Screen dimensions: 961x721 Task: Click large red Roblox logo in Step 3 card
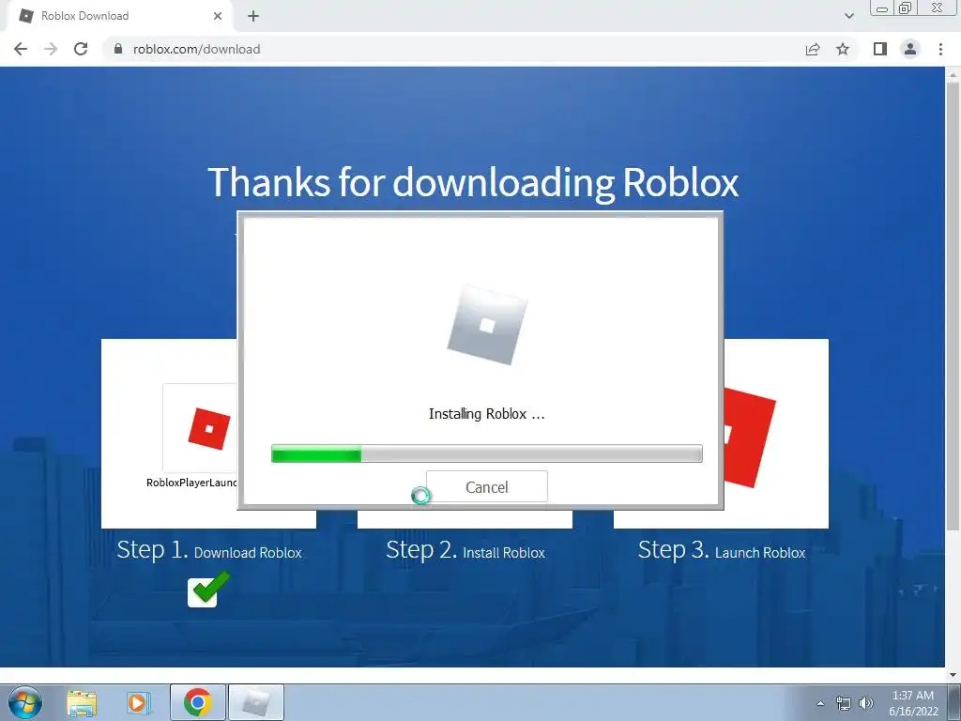[750, 438]
